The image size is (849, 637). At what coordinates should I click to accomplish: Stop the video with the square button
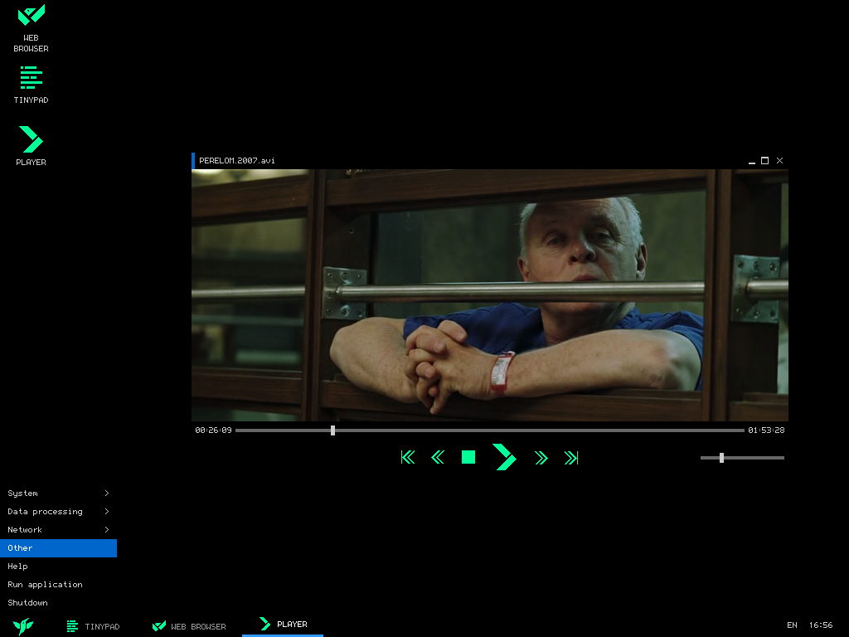pos(468,457)
